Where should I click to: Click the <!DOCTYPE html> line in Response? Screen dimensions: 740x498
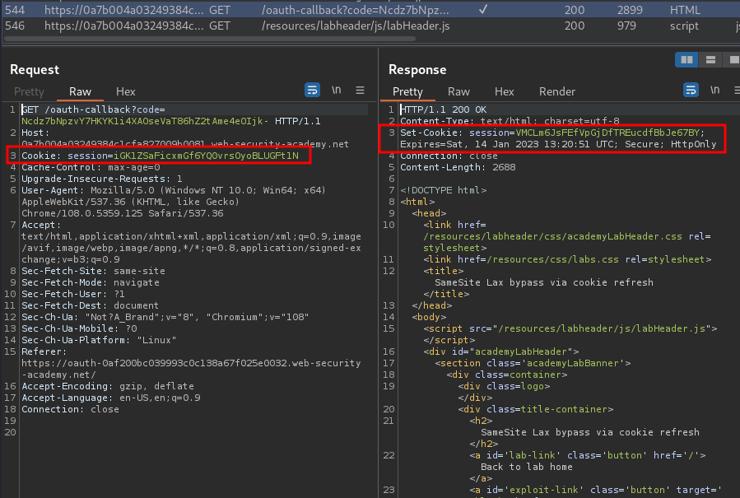pos(443,190)
